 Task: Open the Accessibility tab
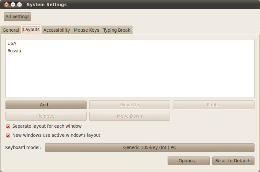[56, 30]
